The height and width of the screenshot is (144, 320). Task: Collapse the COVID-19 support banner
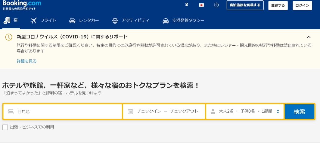click(x=309, y=37)
